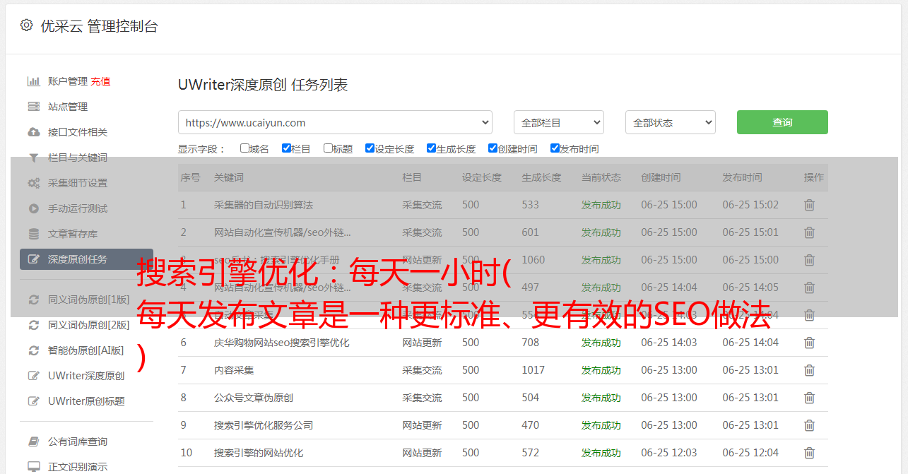Screen dimensions: 908x474
Task: Open the 全部栏目 dropdown
Action: click(559, 122)
